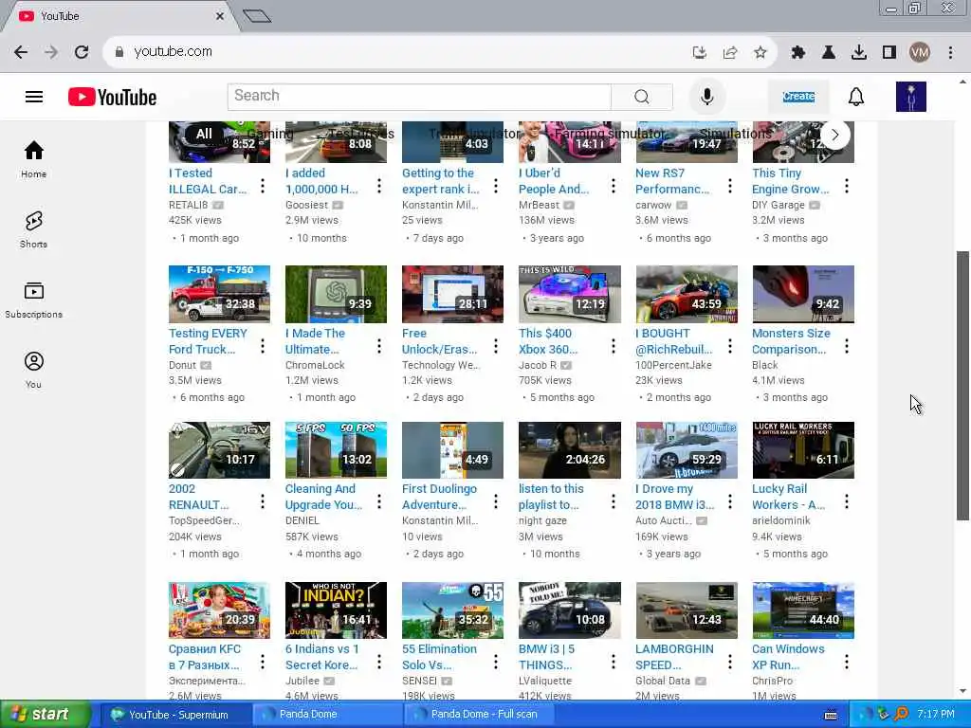Click the page vertical scrollbar thumb

[962, 385]
